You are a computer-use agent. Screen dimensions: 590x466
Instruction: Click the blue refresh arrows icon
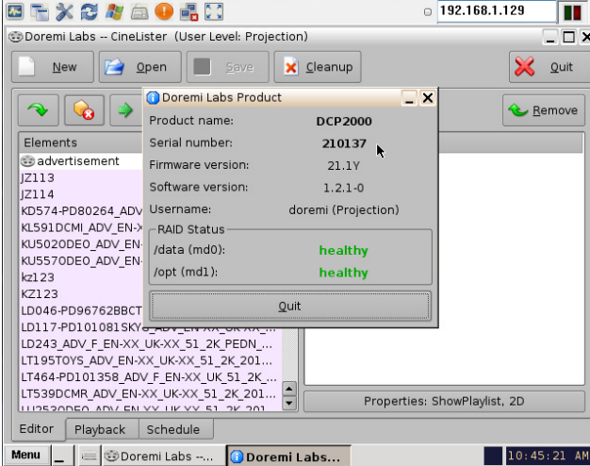90,11
